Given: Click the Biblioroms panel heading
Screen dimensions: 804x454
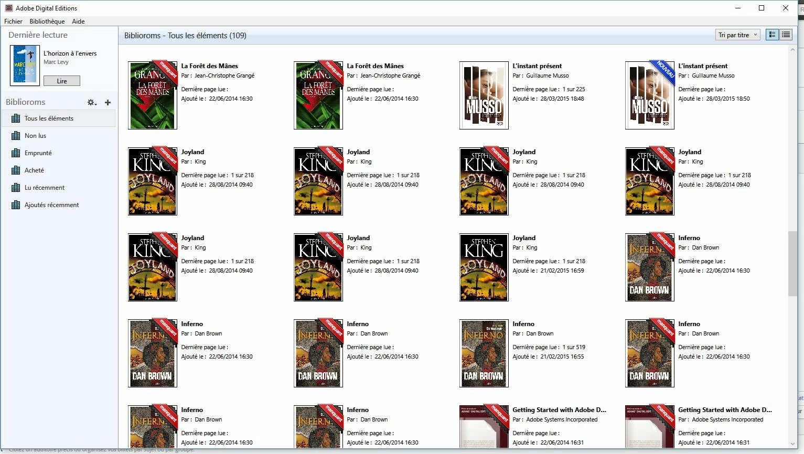Looking at the screenshot, I should [x=26, y=102].
